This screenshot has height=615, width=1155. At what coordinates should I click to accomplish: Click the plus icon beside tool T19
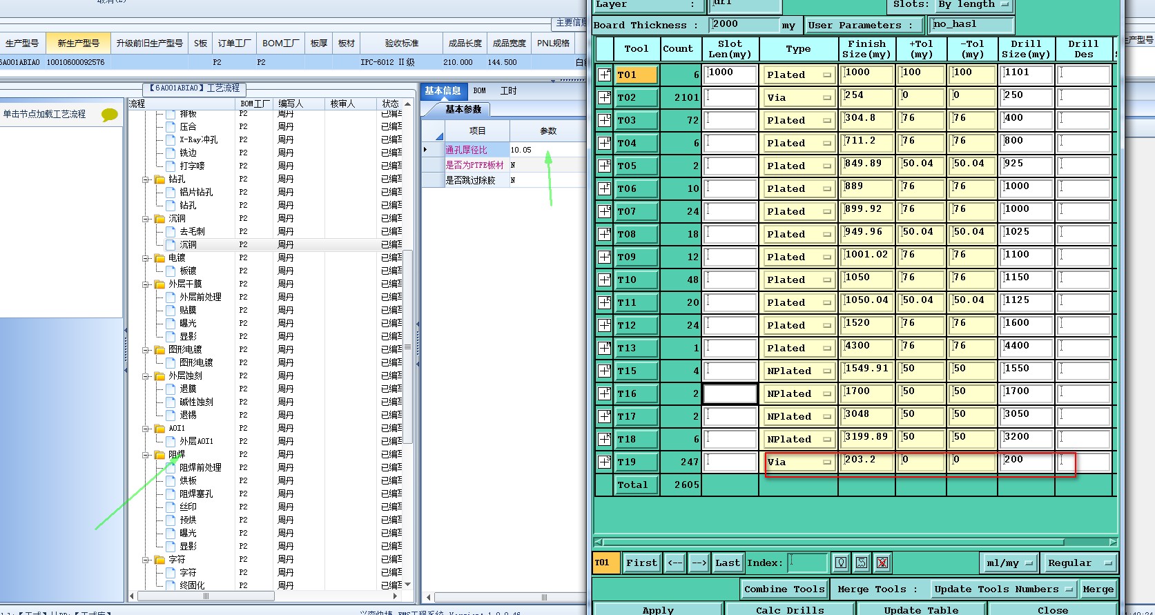pos(604,462)
